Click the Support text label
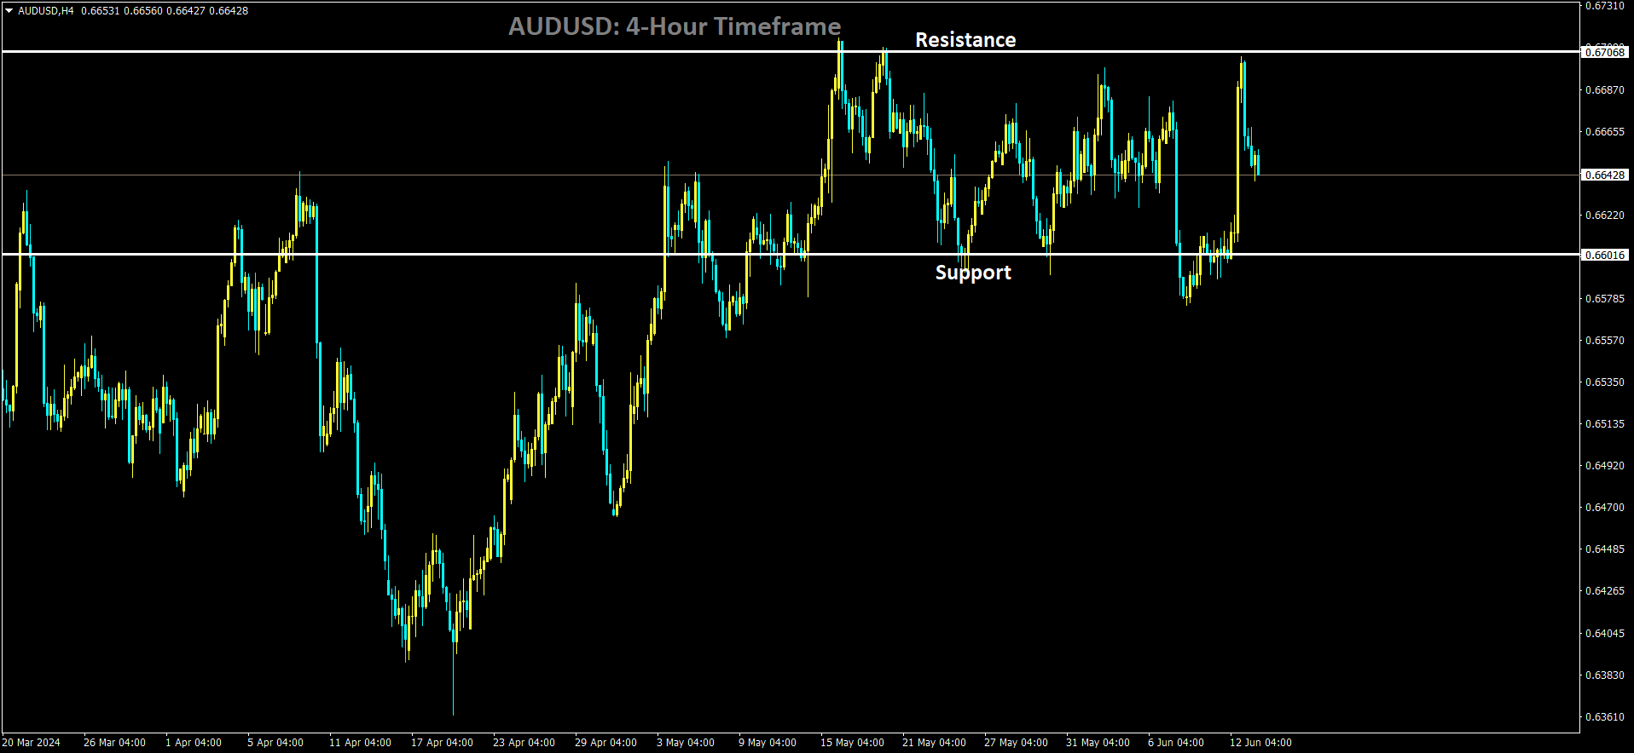 (973, 273)
